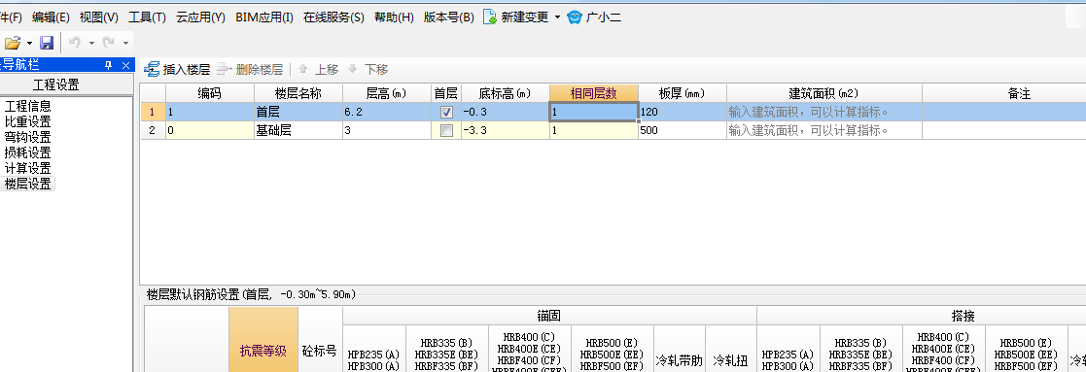This screenshot has height=372, width=1086.
Task: Uncheck the 首层 checkbox for 首层 row
Action: tap(446, 112)
